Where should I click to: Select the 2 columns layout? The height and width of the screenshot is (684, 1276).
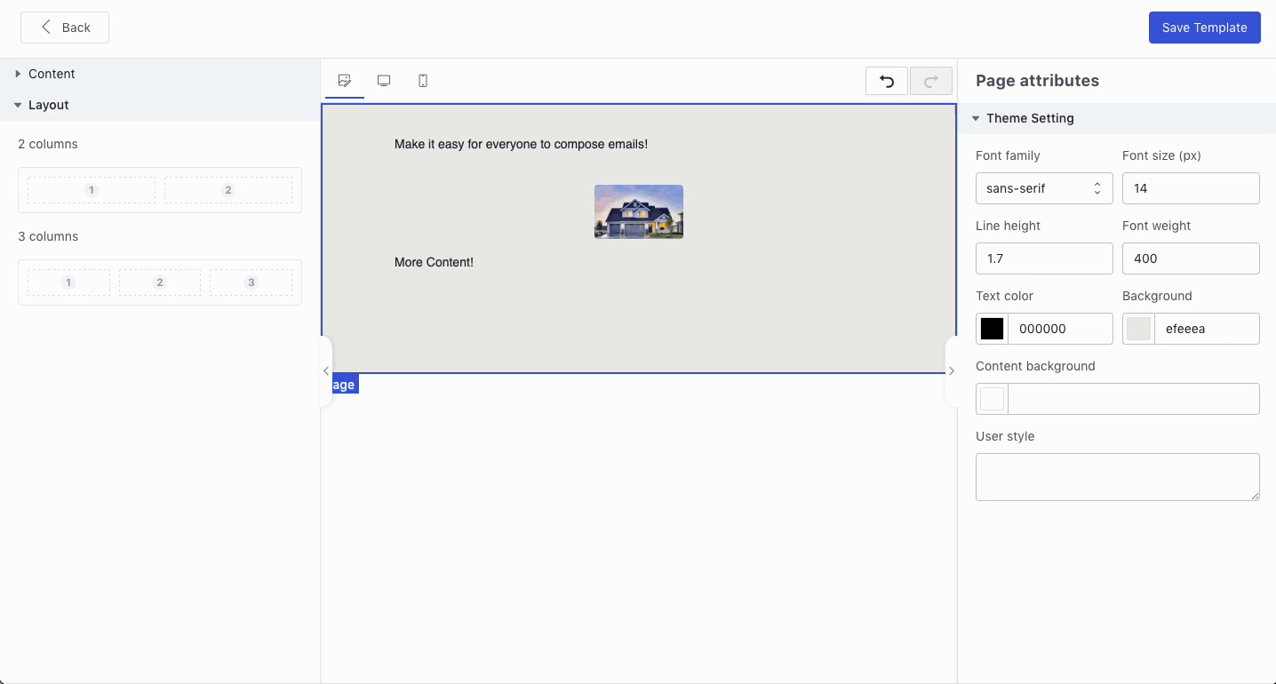pyautogui.click(x=159, y=189)
